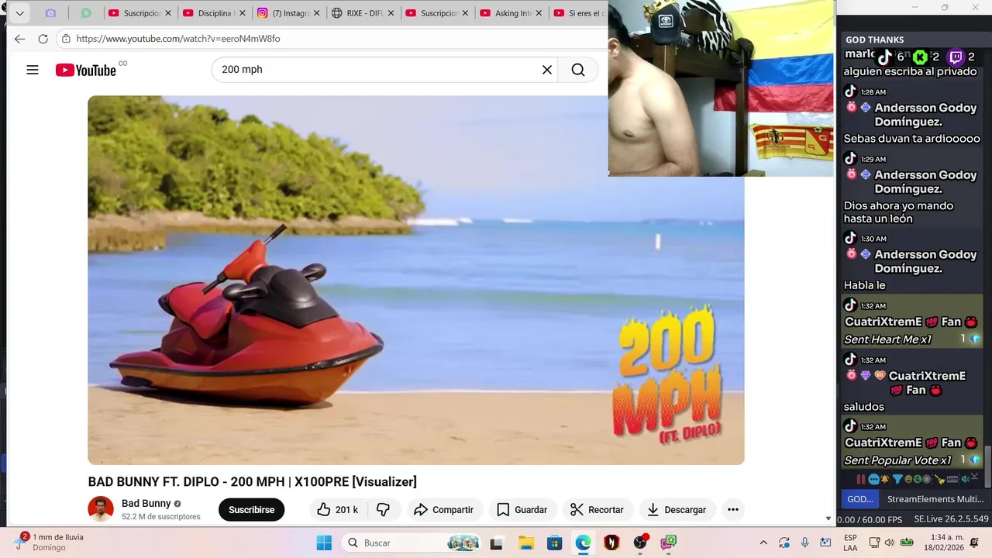Image resolution: width=992 pixels, height=558 pixels.
Task: Close the 'Disciplina' tab
Action: pos(242,13)
